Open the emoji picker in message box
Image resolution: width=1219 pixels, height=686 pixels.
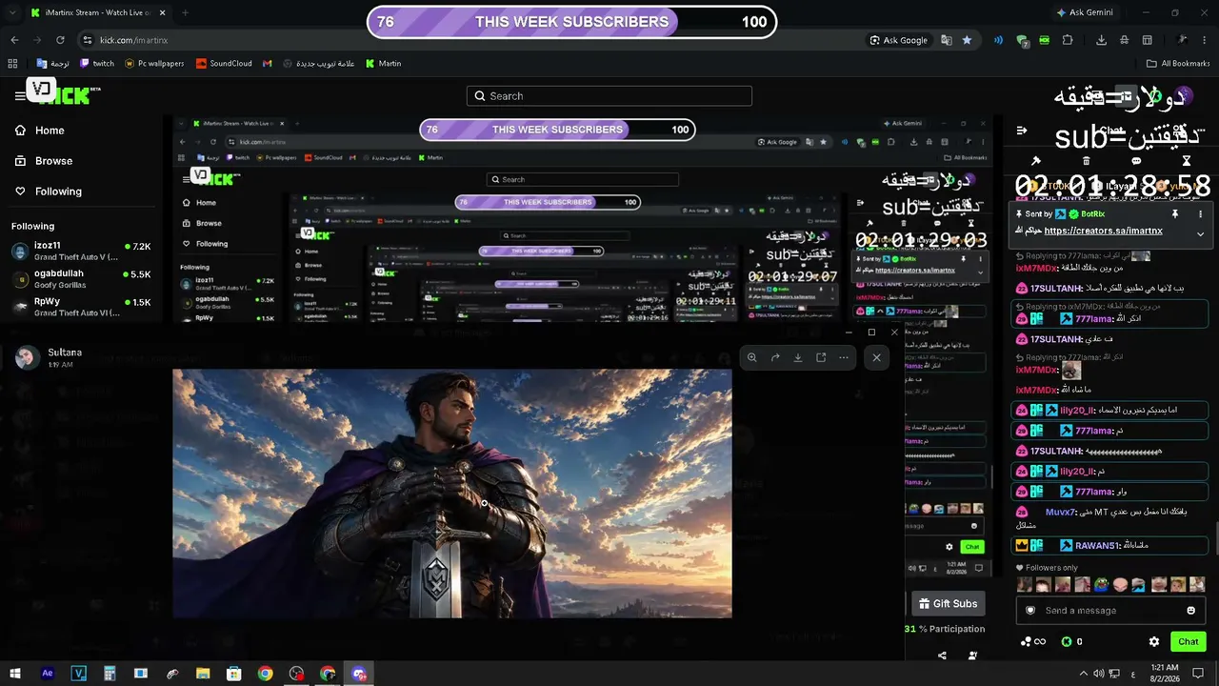click(x=1190, y=611)
